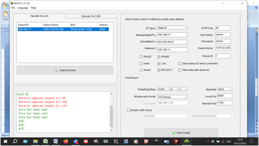Open 7-Zip from the taskbar
This screenshot has width=259, height=146.
(x=176, y=141)
